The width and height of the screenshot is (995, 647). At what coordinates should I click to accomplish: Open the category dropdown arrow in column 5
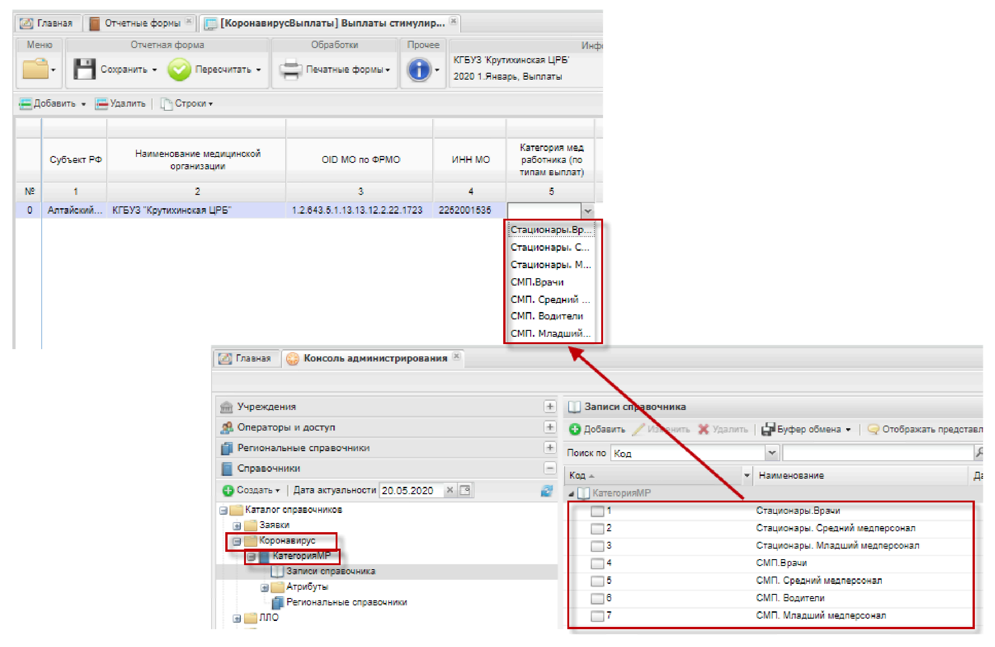(x=587, y=211)
